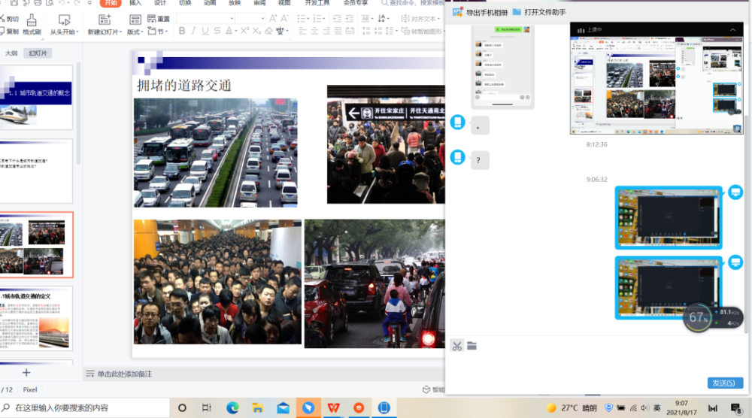Viewport: 752px width, 418px height.
Task: Select the four-photo traffic slide thumbnail
Action: coord(36,245)
